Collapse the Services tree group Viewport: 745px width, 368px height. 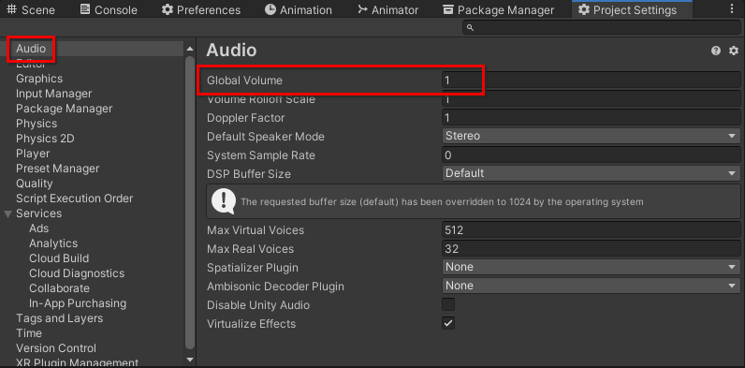8,213
